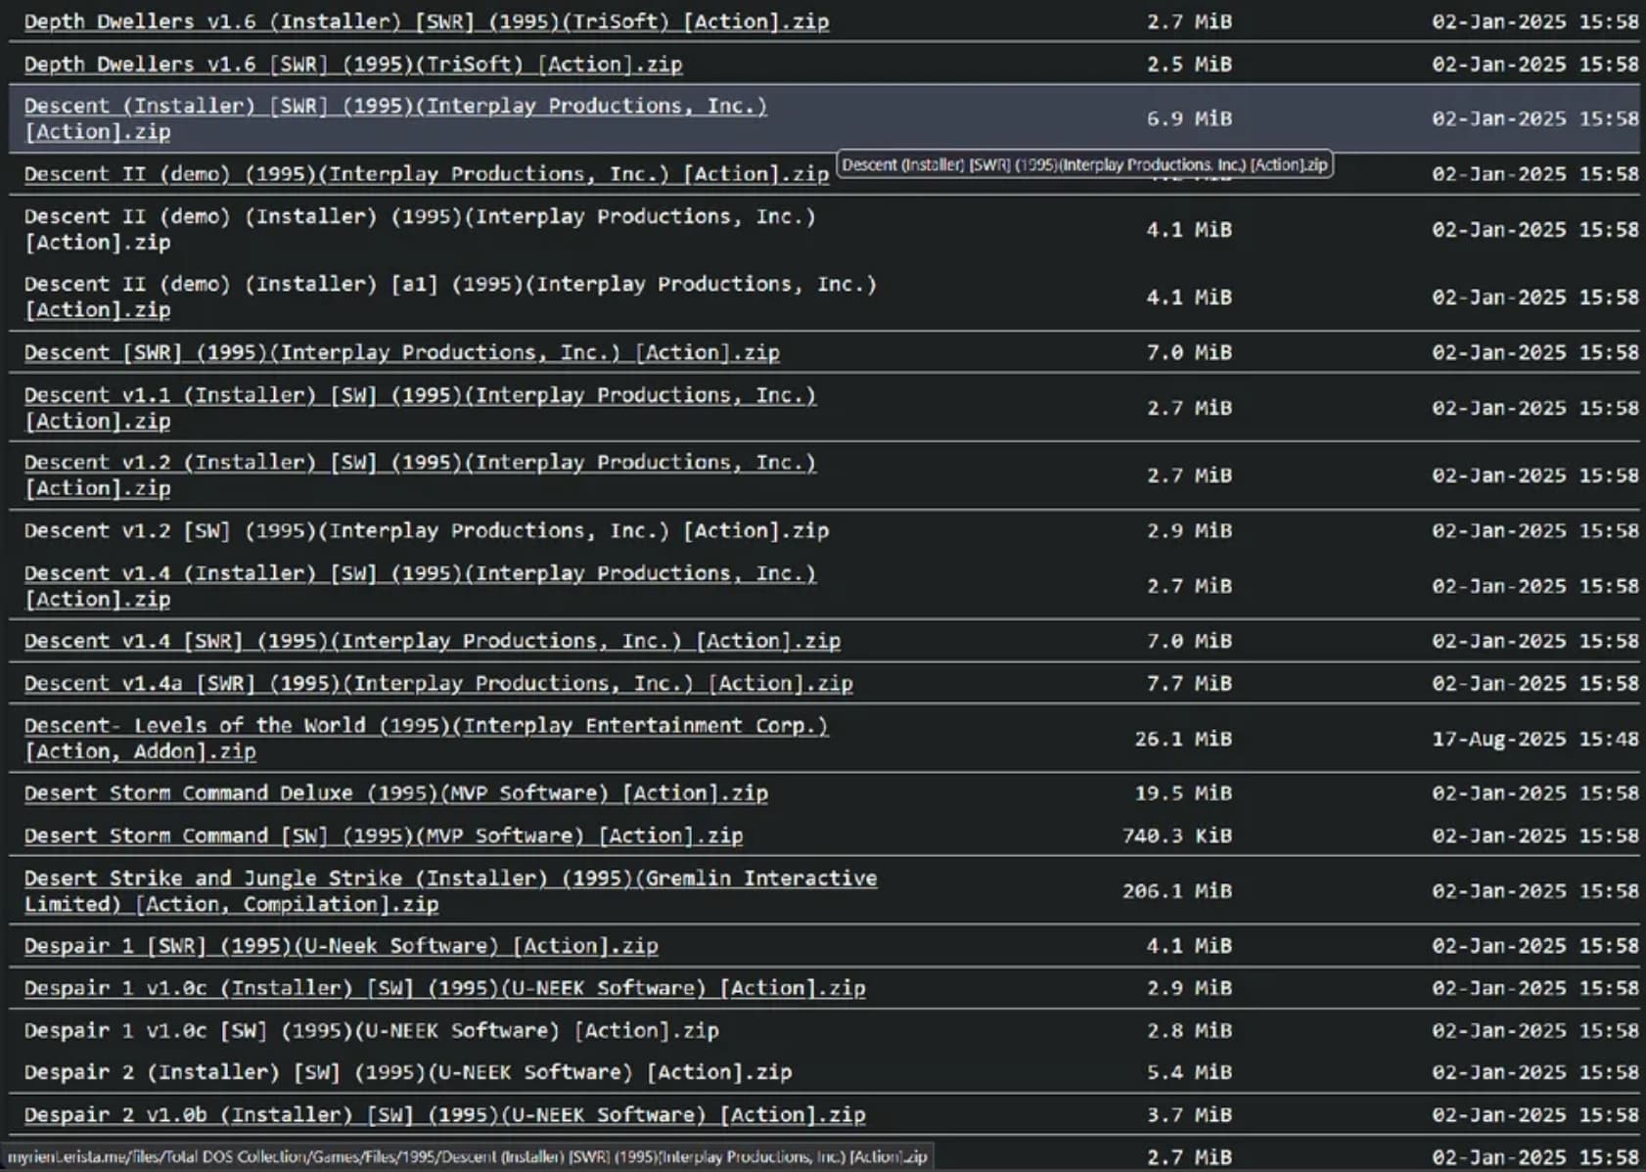1646x1172 pixels.
Task: Open Descent v1.1 (Installer) [SW] zip
Action: (x=420, y=408)
